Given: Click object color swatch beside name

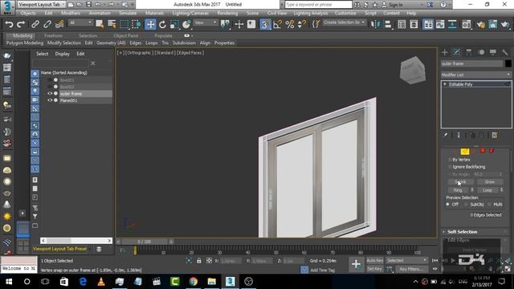Looking at the screenshot, I should tap(508, 63).
